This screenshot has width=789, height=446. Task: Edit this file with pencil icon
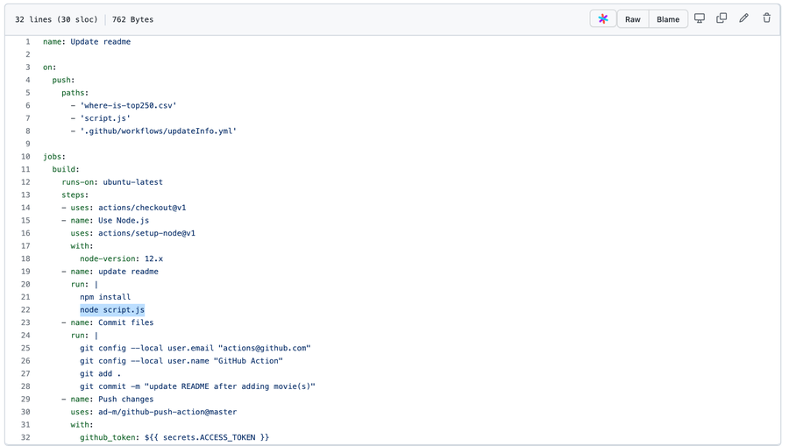pos(743,18)
